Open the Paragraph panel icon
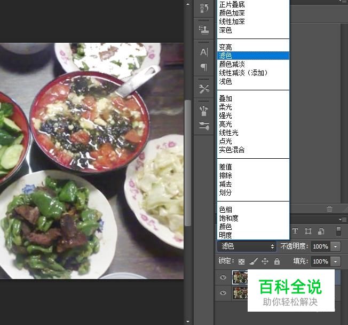Viewport: 348px width, 325px height. (204, 67)
